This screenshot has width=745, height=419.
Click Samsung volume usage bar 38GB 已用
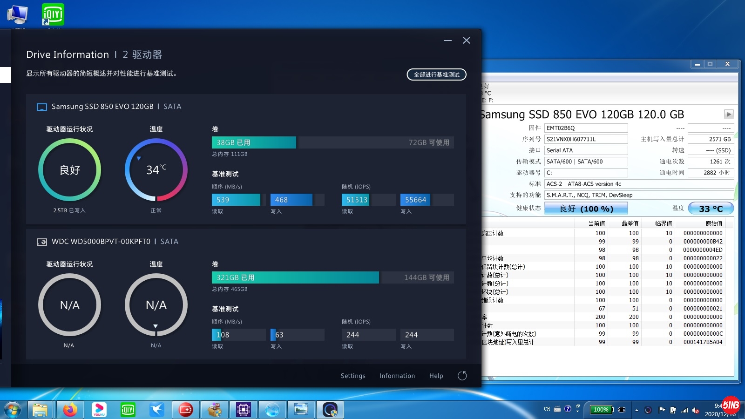click(x=254, y=142)
